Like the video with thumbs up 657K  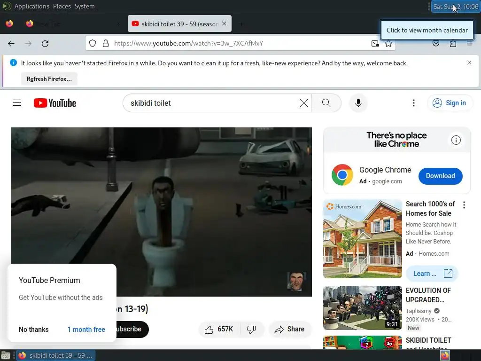[x=219, y=330]
